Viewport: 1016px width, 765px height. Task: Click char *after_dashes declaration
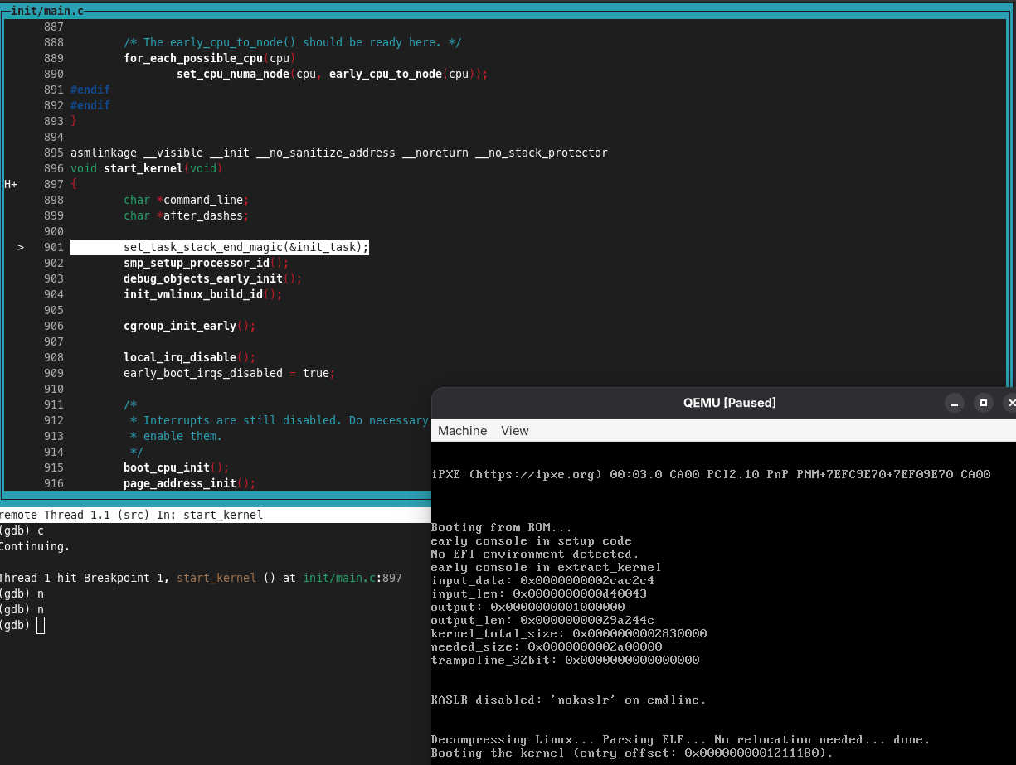[x=187, y=215]
